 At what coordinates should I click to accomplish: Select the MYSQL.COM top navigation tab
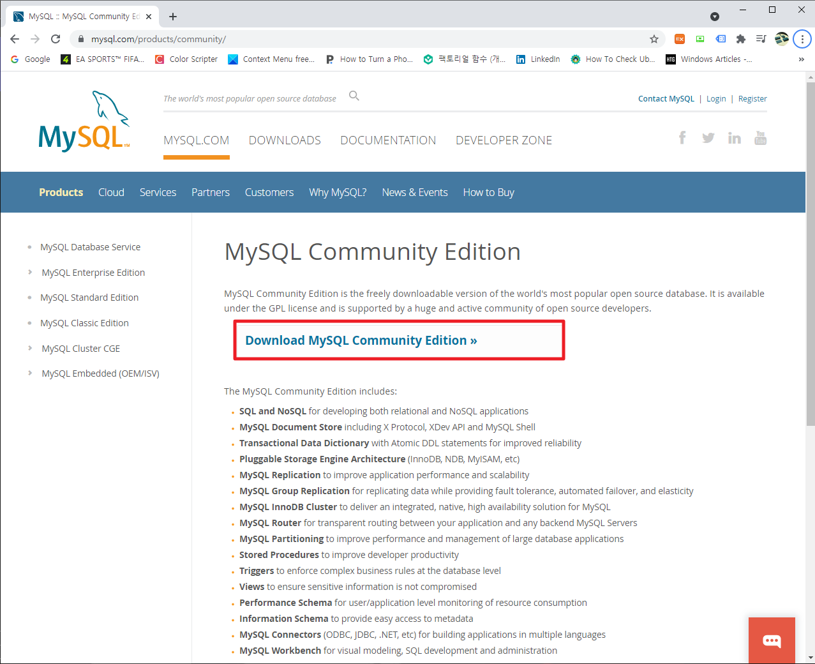coord(197,140)
